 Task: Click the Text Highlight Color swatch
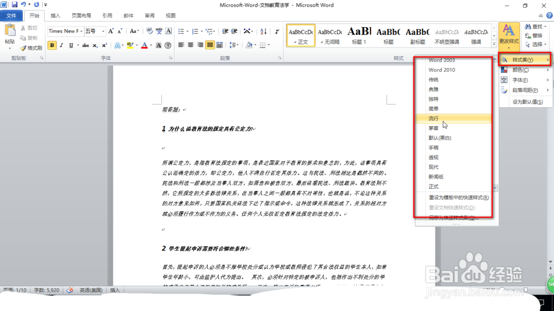(130, 45)
